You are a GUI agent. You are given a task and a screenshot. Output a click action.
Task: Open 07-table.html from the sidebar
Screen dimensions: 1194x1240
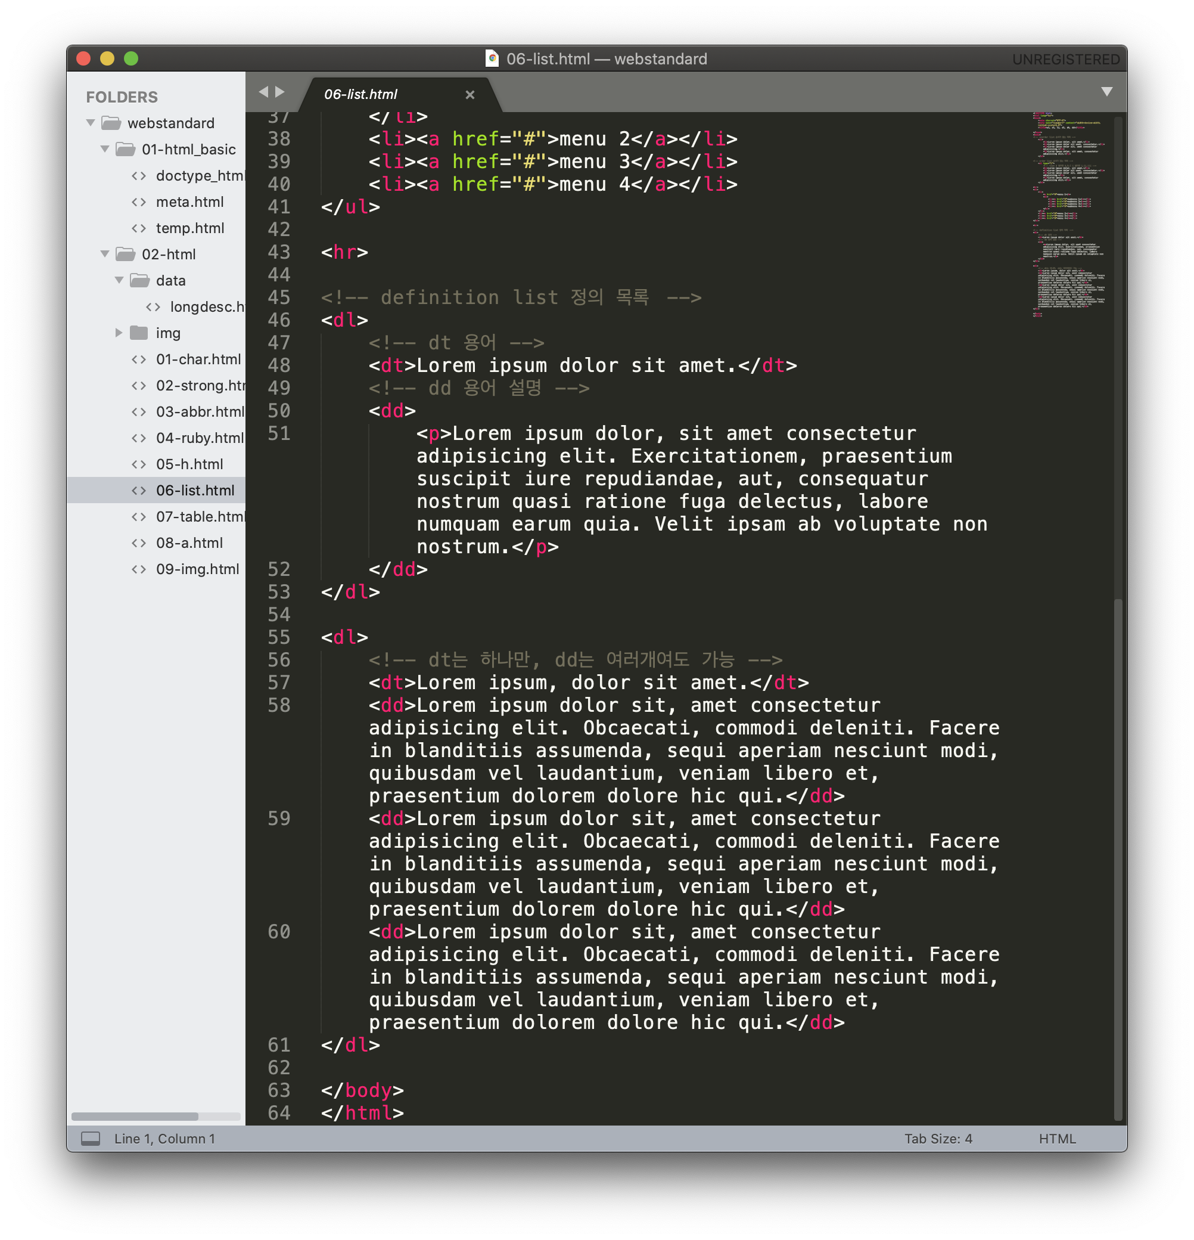click(x=198, y=517)
